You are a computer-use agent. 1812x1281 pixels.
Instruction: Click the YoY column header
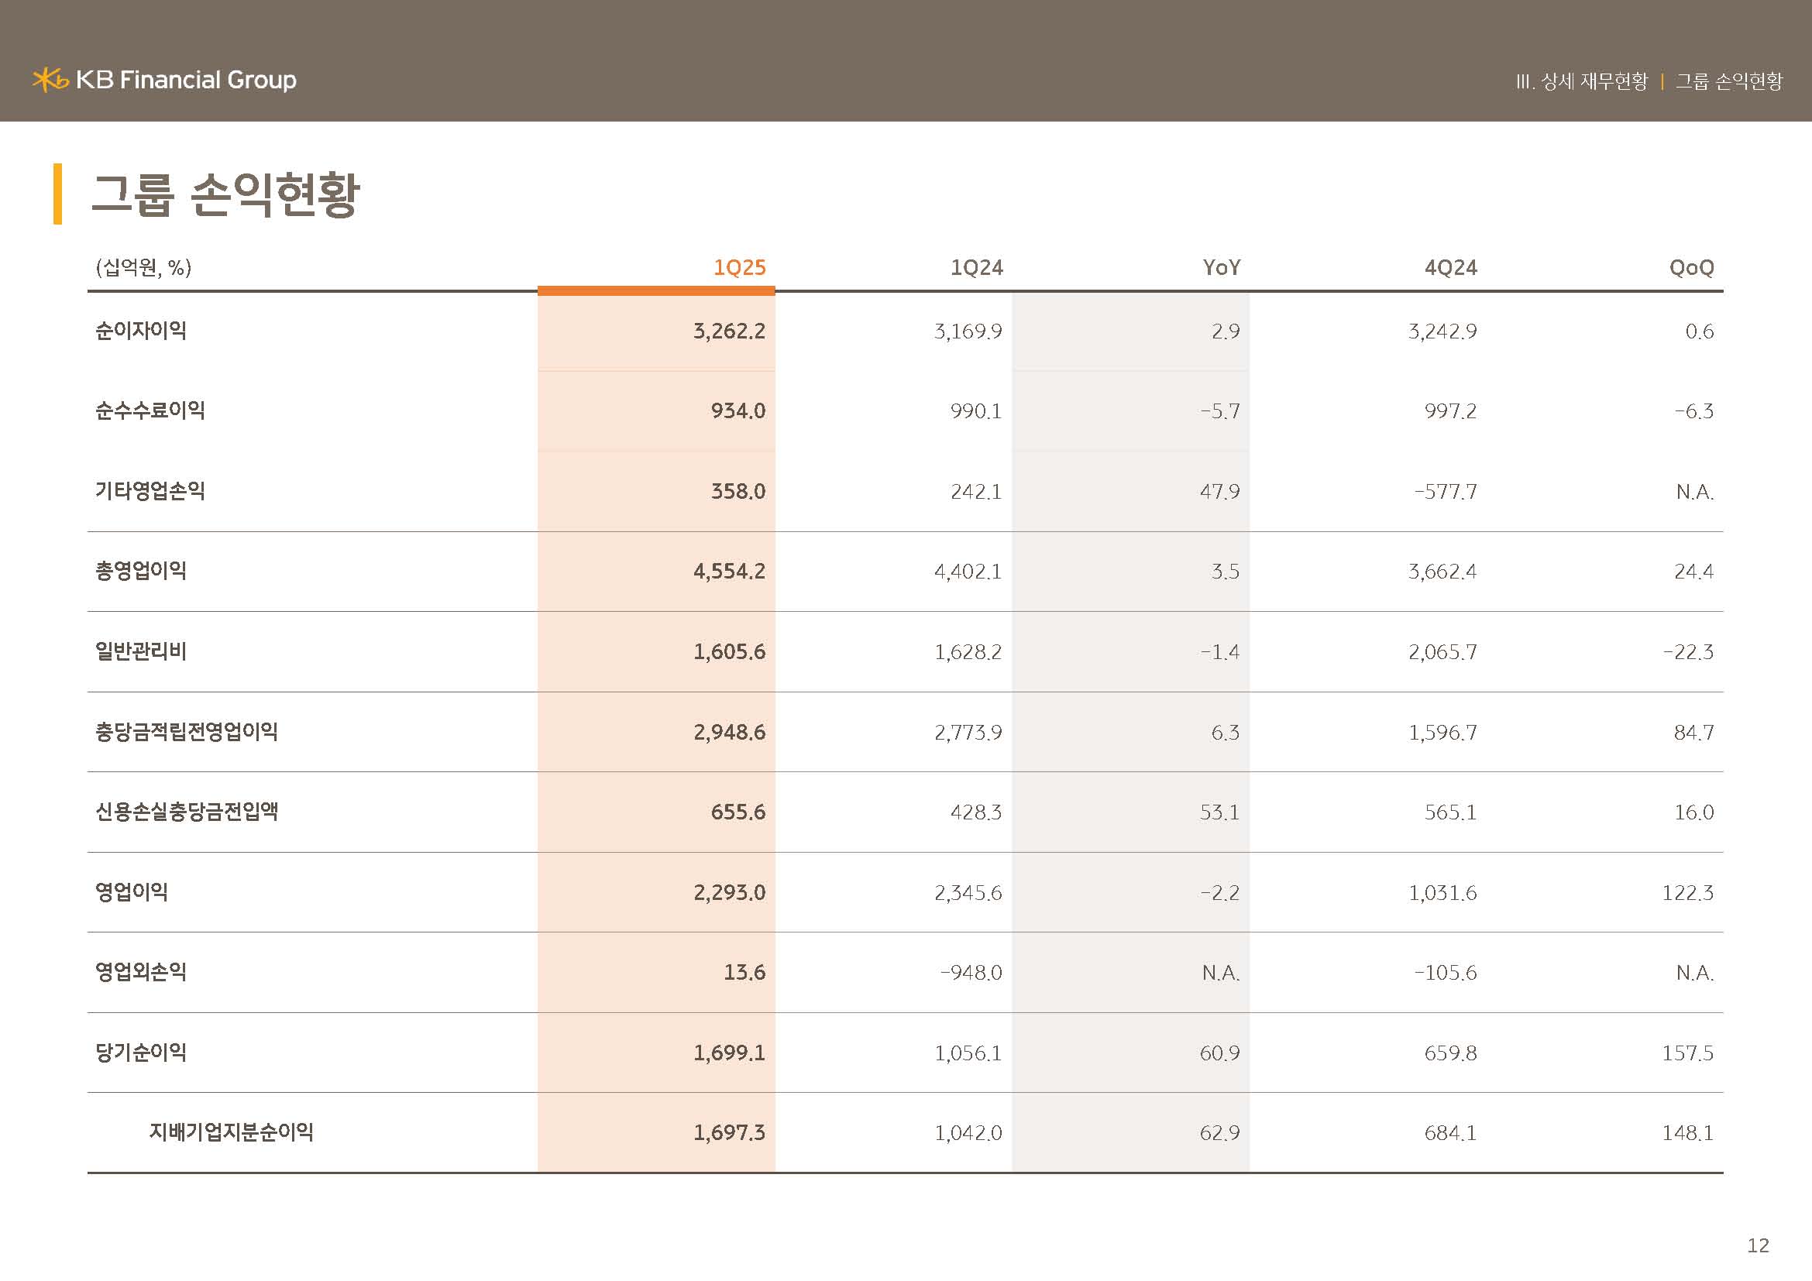click(x=1221, y=267)
